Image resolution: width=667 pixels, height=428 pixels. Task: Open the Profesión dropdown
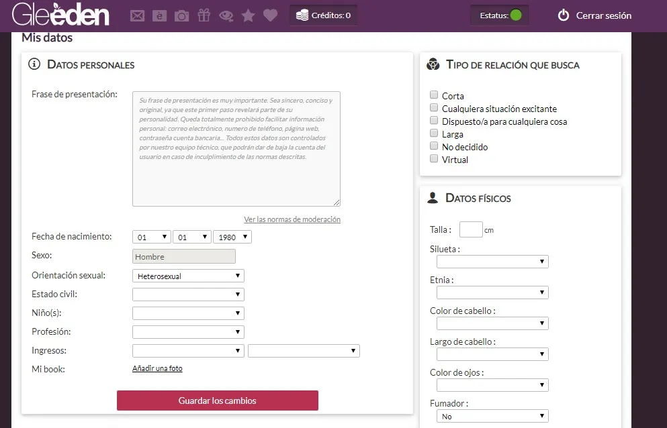pyautogui.click(x=189, y=332)
